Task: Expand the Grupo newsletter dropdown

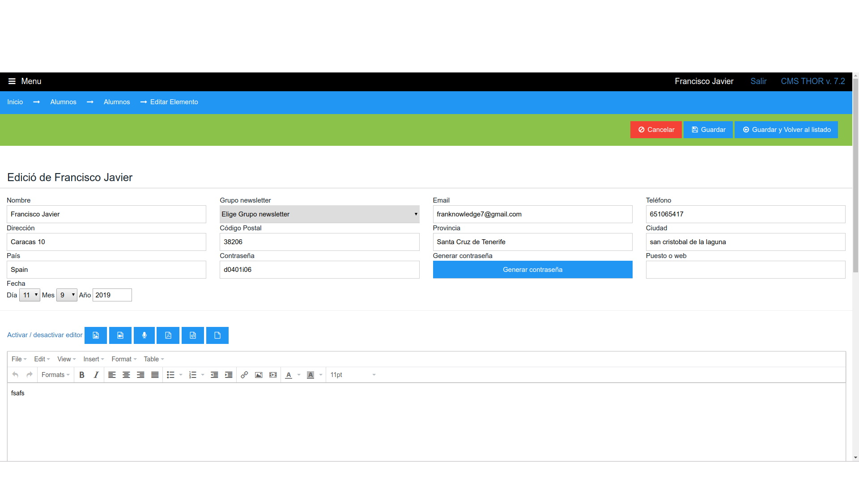Action: pos(319,214)
